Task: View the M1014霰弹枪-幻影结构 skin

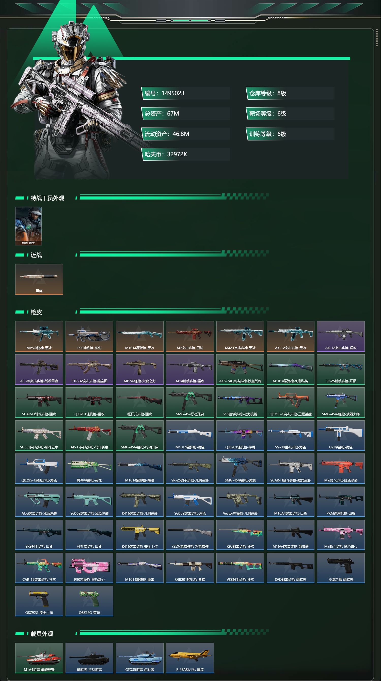Action: (291, 369)
